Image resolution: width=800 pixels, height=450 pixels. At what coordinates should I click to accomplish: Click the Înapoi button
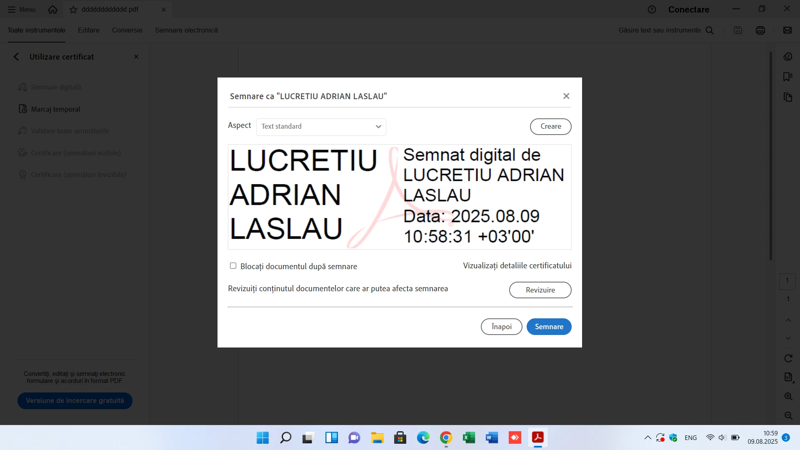(x=501, y=327)
